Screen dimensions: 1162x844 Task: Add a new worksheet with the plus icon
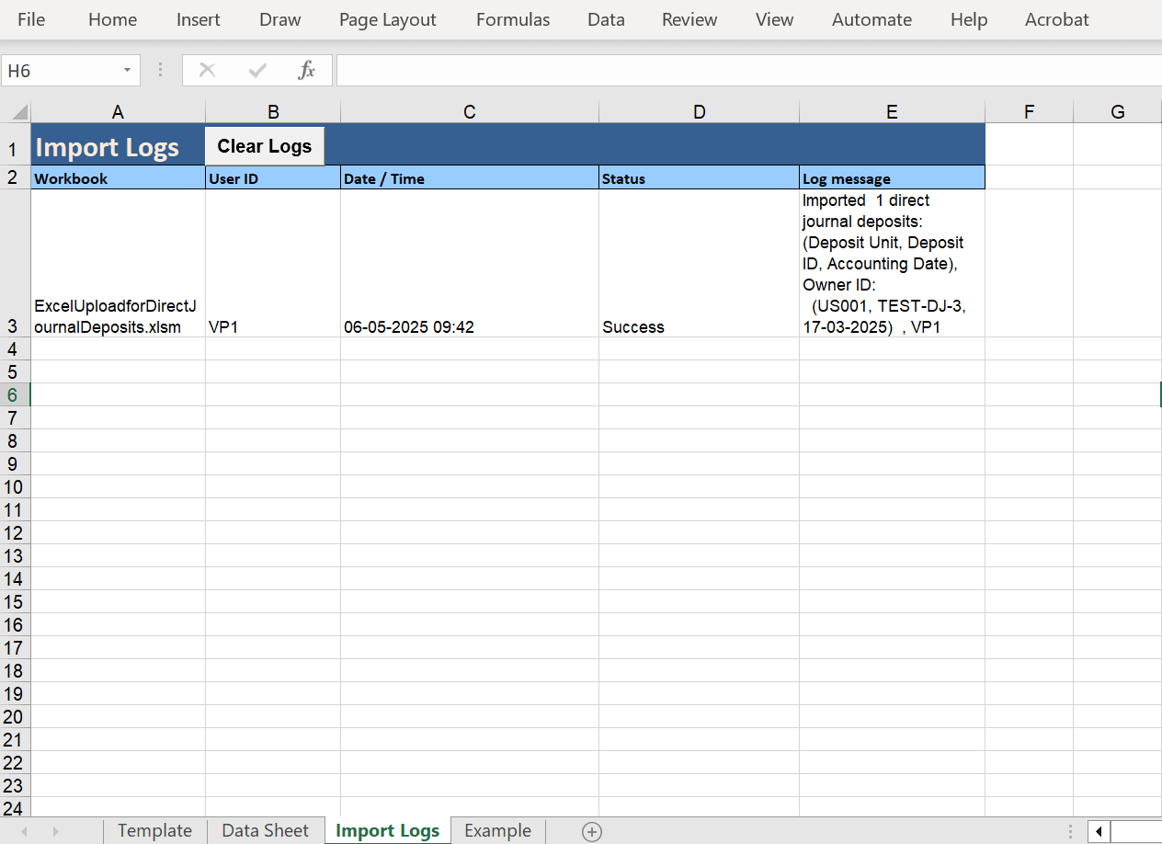591,831
